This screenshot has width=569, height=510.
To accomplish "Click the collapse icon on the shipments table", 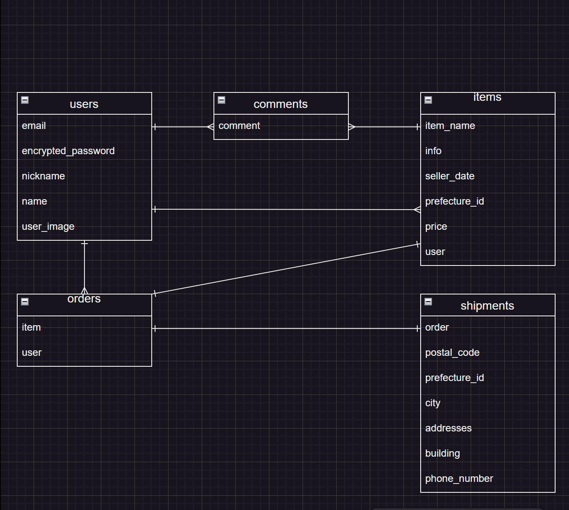I will coord(428,302).
